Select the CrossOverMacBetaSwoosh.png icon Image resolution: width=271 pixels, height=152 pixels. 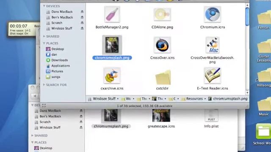213,45
